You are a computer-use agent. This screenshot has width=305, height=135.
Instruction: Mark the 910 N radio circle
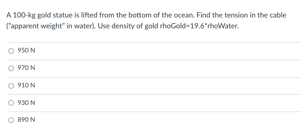tap(11, 86)
